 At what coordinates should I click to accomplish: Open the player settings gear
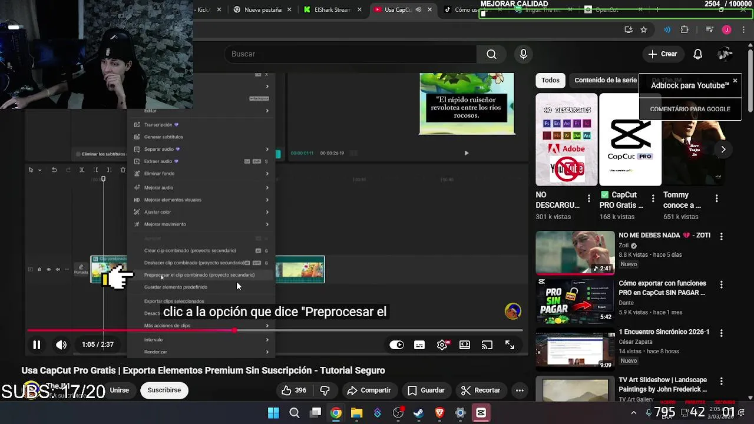click(442, 345)
